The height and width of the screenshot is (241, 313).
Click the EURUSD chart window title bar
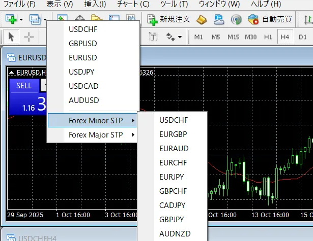25,57
